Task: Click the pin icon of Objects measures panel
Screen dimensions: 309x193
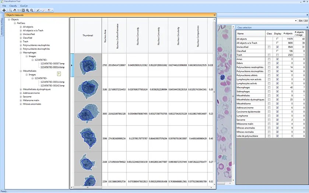Action: tap(215, 15)
